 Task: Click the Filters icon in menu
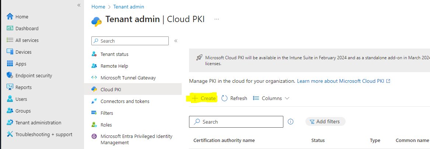[x=94, y=113]
